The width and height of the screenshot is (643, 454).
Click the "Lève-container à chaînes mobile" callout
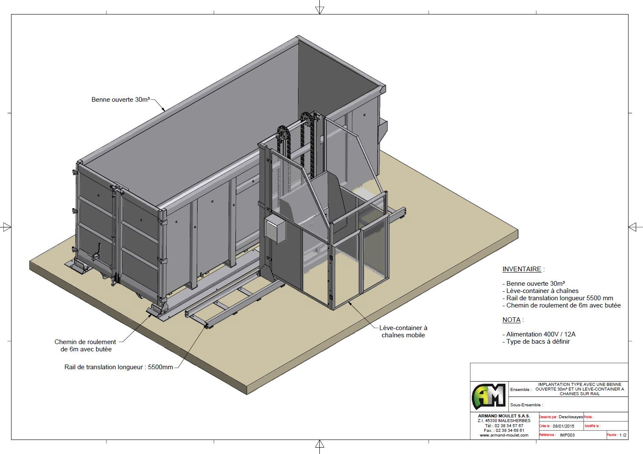pyautogui.click(x=403, y=331)
